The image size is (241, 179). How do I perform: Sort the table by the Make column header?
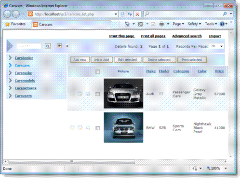coord(151,71)
